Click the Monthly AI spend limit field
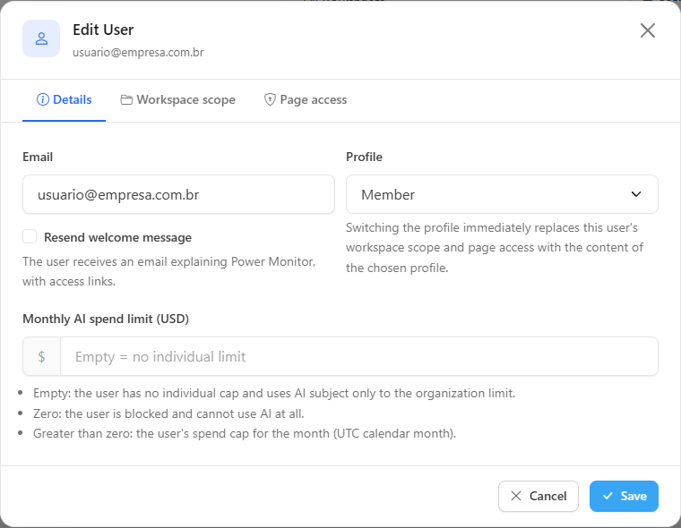Screen dimensions: 681x528 [x=359, y=356]
